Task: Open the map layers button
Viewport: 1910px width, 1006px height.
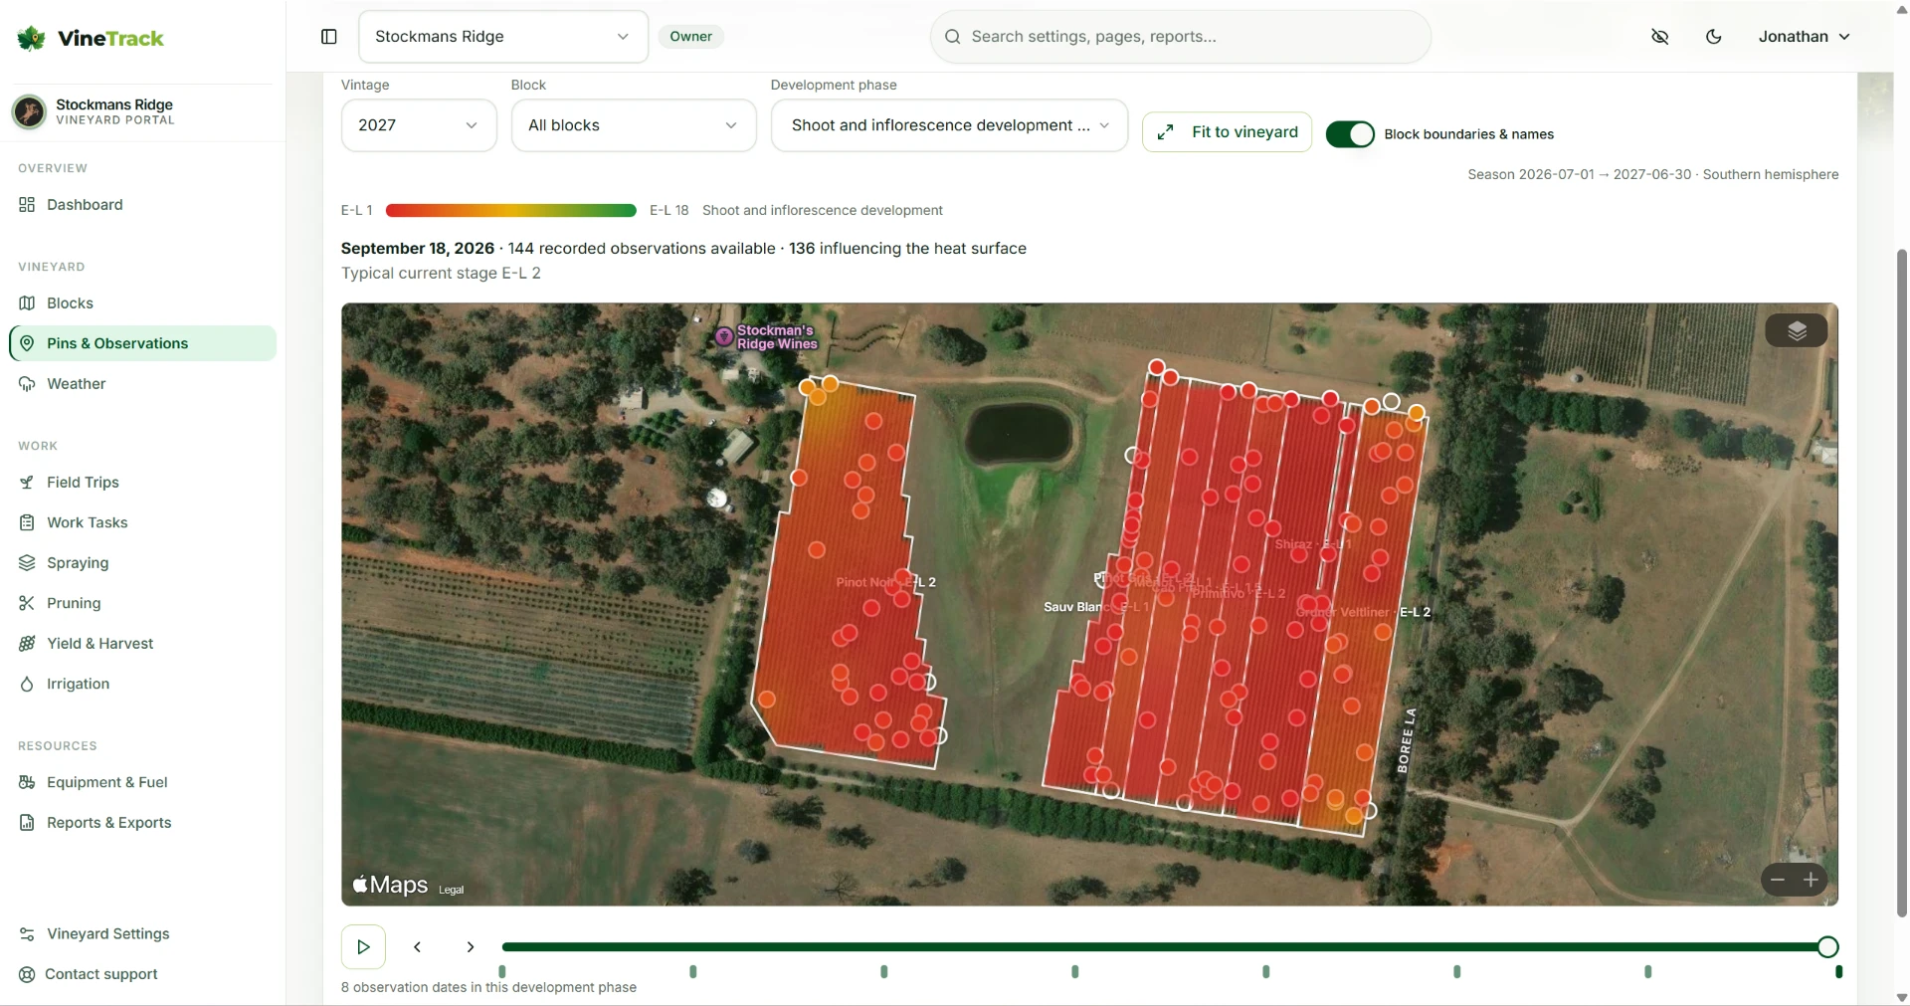Action: (x=1797, y=330)
